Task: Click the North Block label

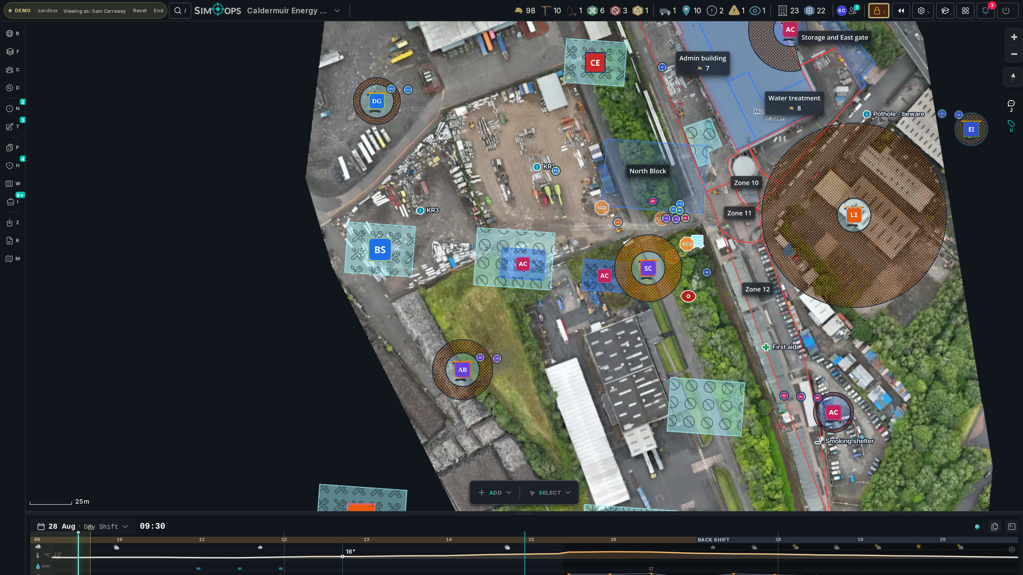Action: pos(648,171)
